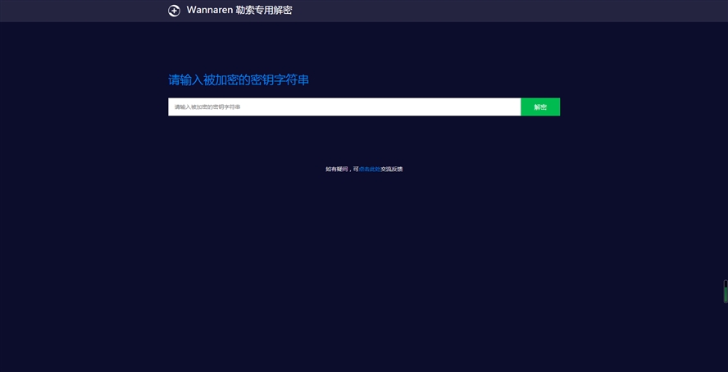This screenshot has height=372, width=728.
Task: Click the blue heading 请输入被加密的密钥字符串
Action: point(239,80)
